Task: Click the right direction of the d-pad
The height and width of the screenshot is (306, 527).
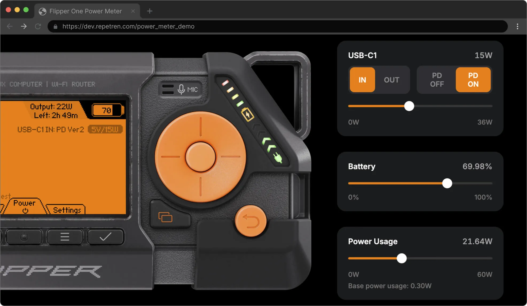Action: click(231, 157)
